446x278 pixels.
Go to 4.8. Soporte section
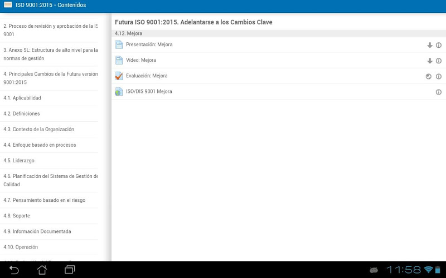coord(49,216)
